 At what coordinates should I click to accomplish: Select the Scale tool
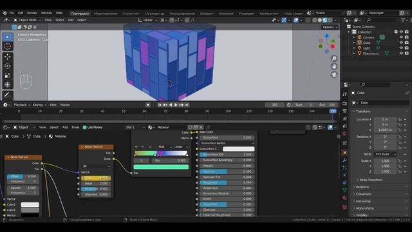7,75
